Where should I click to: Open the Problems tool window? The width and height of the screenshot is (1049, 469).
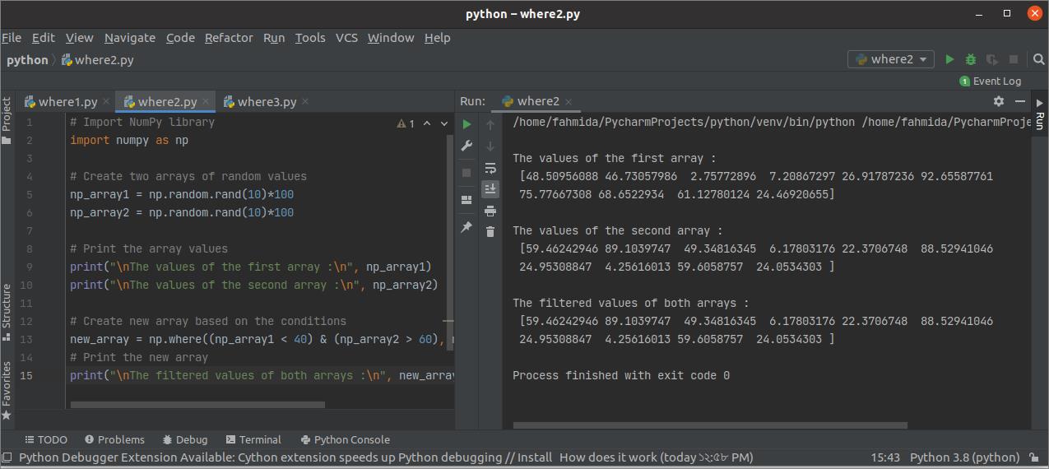click(x=114, y=439)
